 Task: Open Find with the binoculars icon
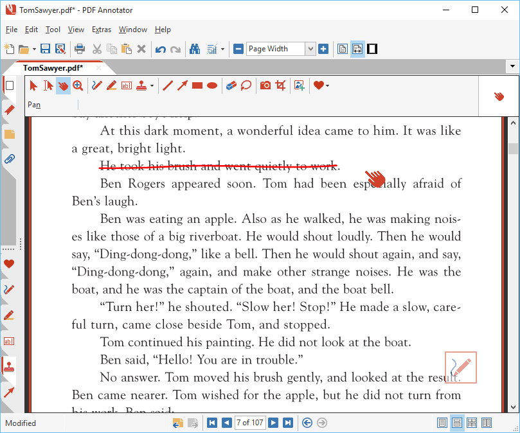tap(195, 49)
